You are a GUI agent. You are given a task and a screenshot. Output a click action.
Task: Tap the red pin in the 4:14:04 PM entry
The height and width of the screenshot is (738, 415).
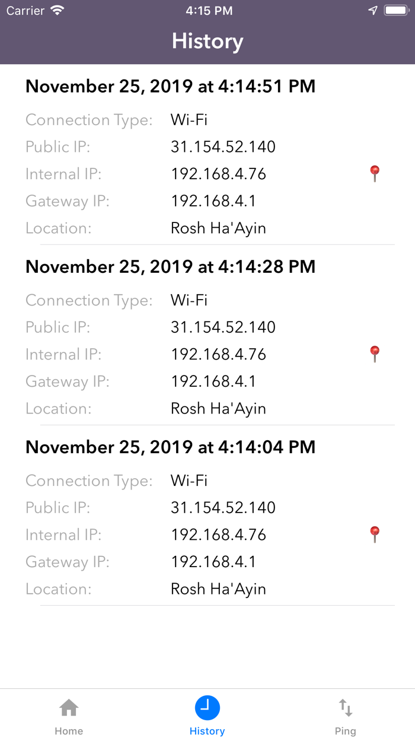coord(375,534)
